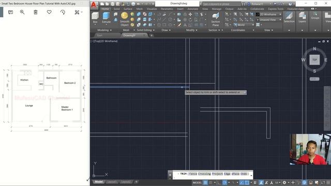Click the search keyword input field
This screenshot has height=186, width=331.
[221, 4]
